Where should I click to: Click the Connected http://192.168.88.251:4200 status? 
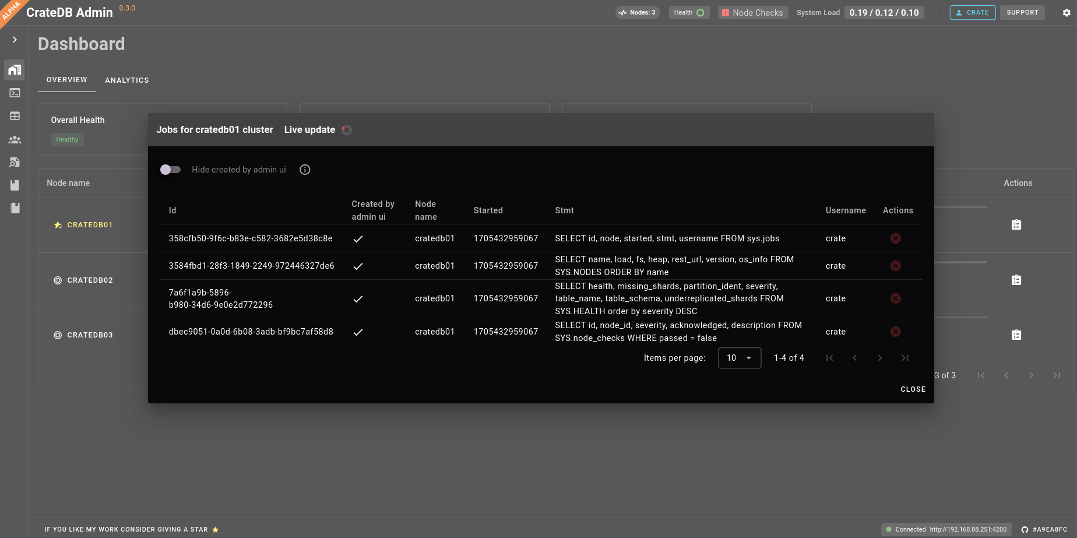(946, 529)
